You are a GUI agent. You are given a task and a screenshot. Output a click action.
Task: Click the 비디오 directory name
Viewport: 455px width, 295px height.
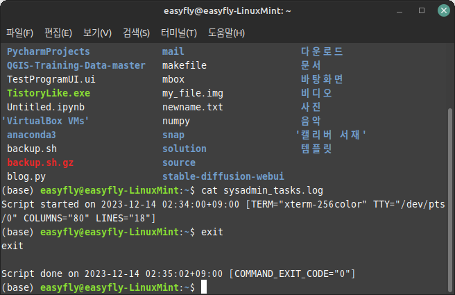coord(316,93)
